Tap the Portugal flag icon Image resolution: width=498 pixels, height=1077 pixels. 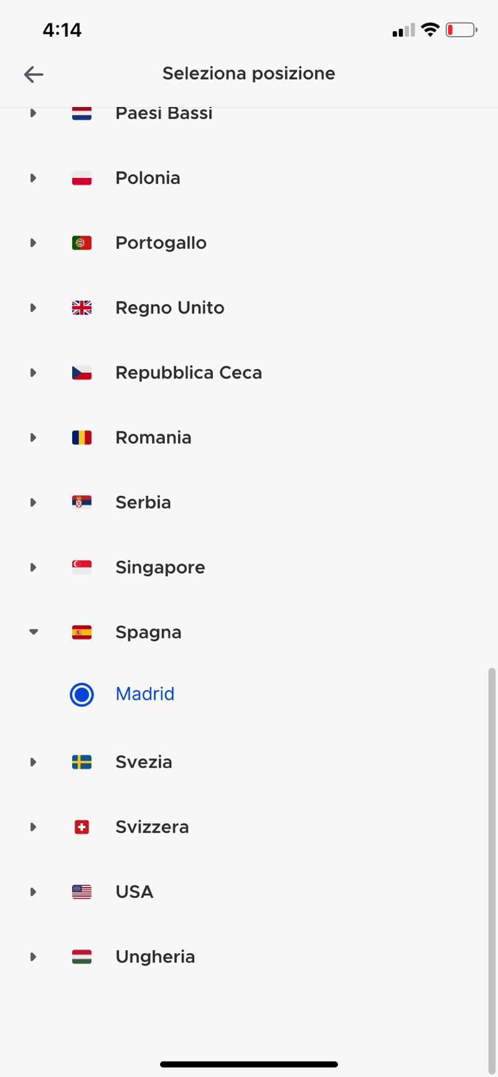tap(82, 243)
